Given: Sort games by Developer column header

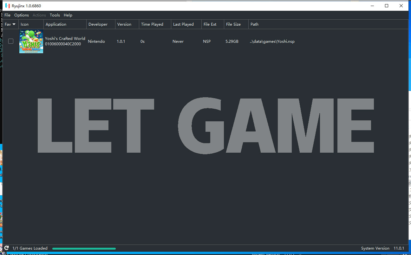Looking at the screenshot, I should (x=98, y=24).
